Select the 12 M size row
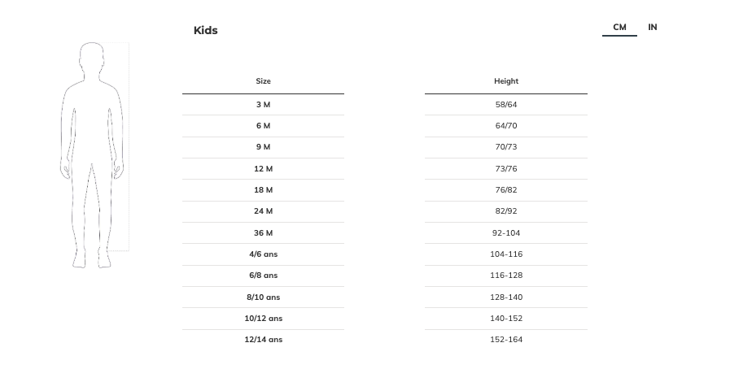Viewport: 730px width, 382px height. 263,168
